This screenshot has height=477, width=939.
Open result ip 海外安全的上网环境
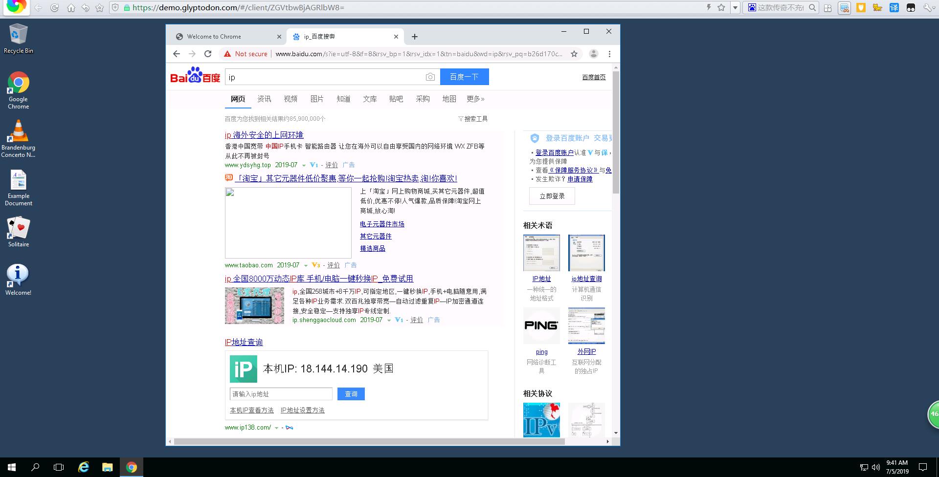pyautogui.click(x=264, y=135)
